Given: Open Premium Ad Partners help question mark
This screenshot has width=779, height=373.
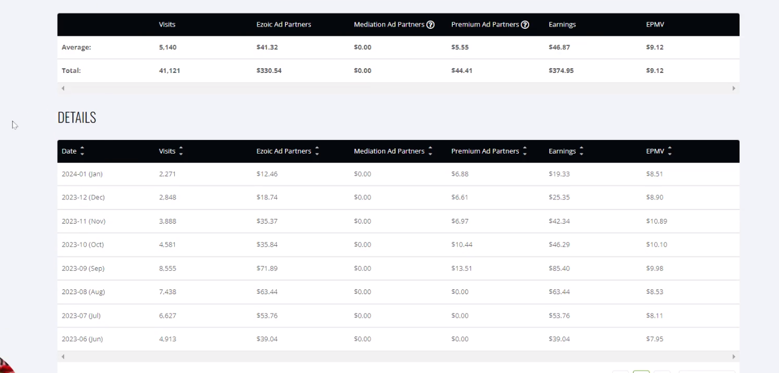Looking at the screenshot, I should [525, 25].
